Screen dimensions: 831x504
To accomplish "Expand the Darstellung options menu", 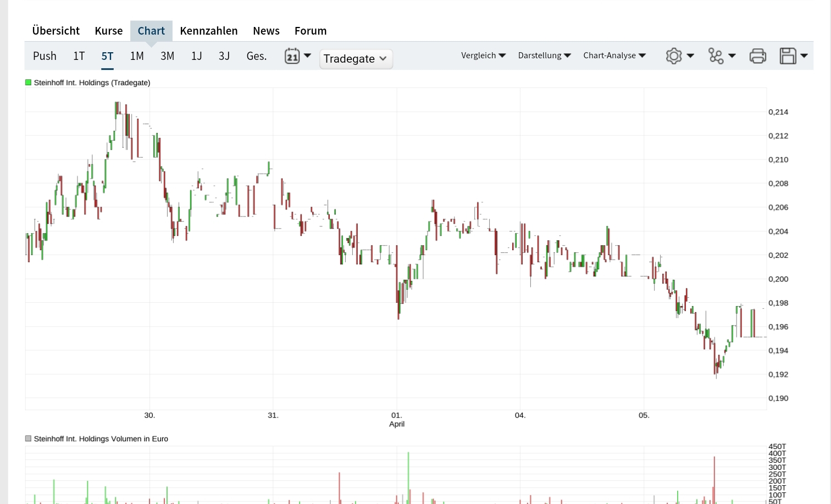I will click(544, 56).
